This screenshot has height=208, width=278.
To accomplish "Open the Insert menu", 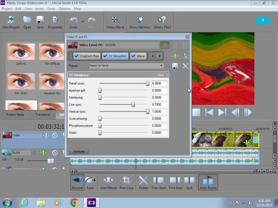I will click(39, 9).
